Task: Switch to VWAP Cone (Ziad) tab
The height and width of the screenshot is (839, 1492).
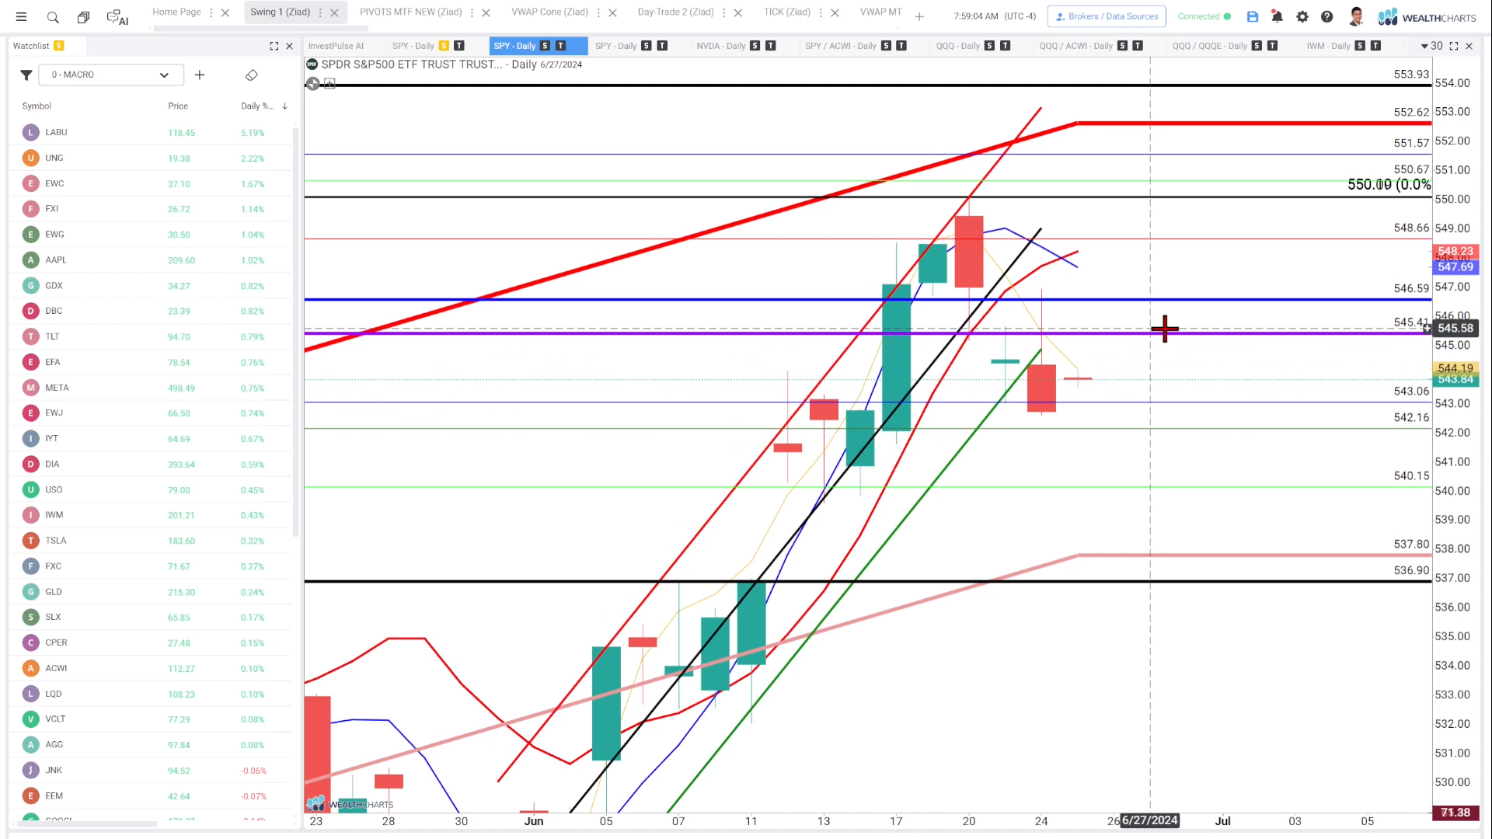Action: click(x=549, y=12)
